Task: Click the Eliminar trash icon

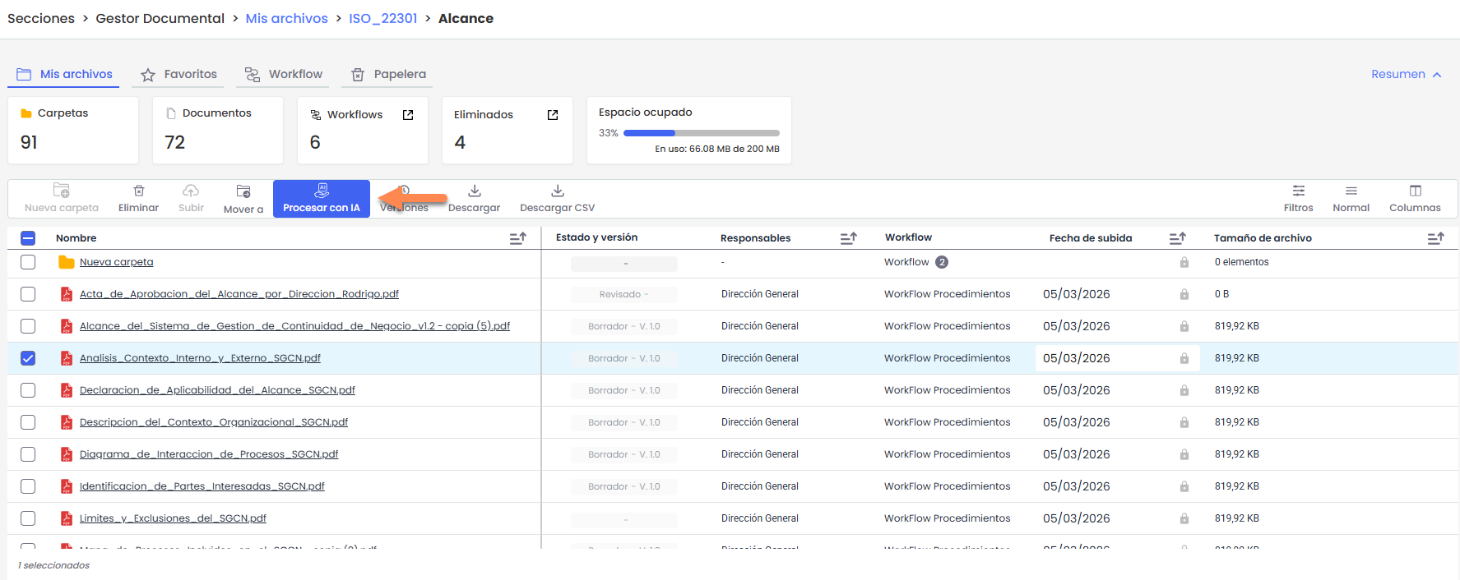Action: click(x=138, y=191)
